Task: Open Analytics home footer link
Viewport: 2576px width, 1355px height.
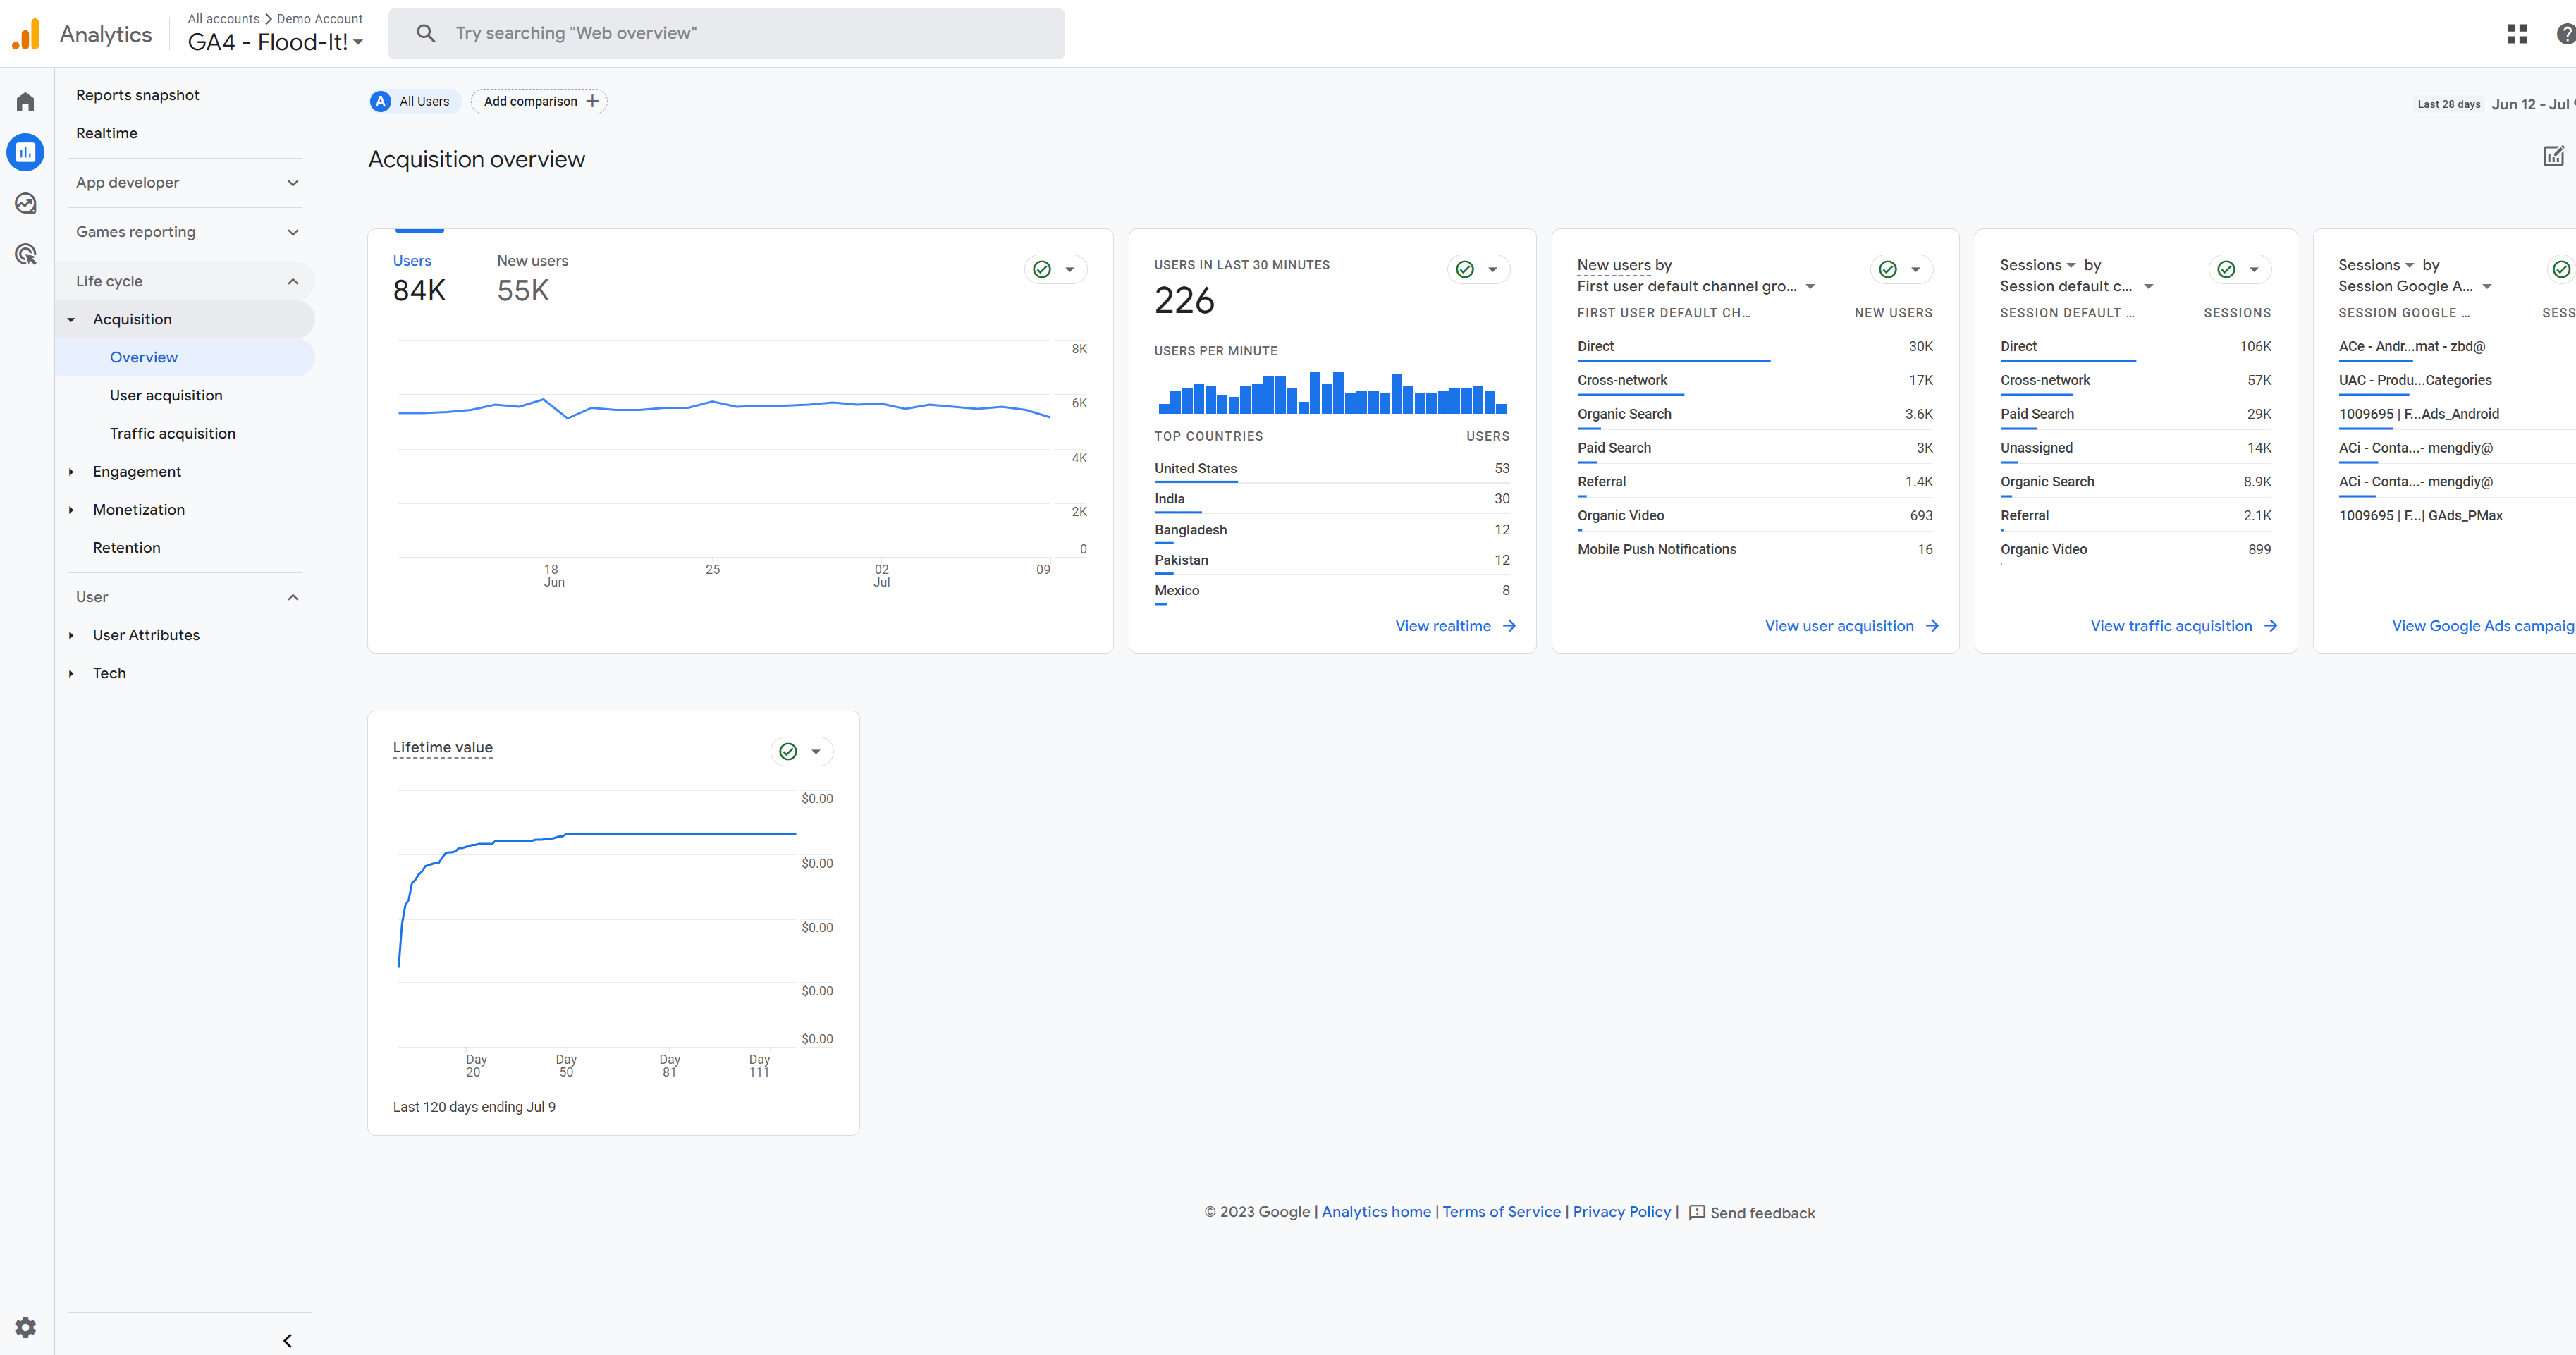Action: pos(1376,1212)
